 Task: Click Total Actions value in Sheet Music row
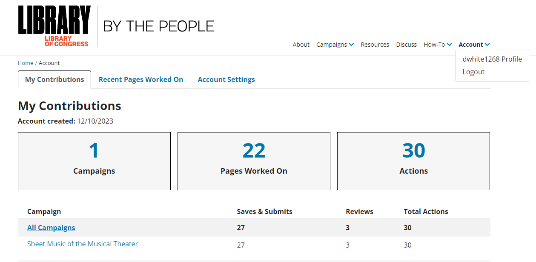[407, 245]
